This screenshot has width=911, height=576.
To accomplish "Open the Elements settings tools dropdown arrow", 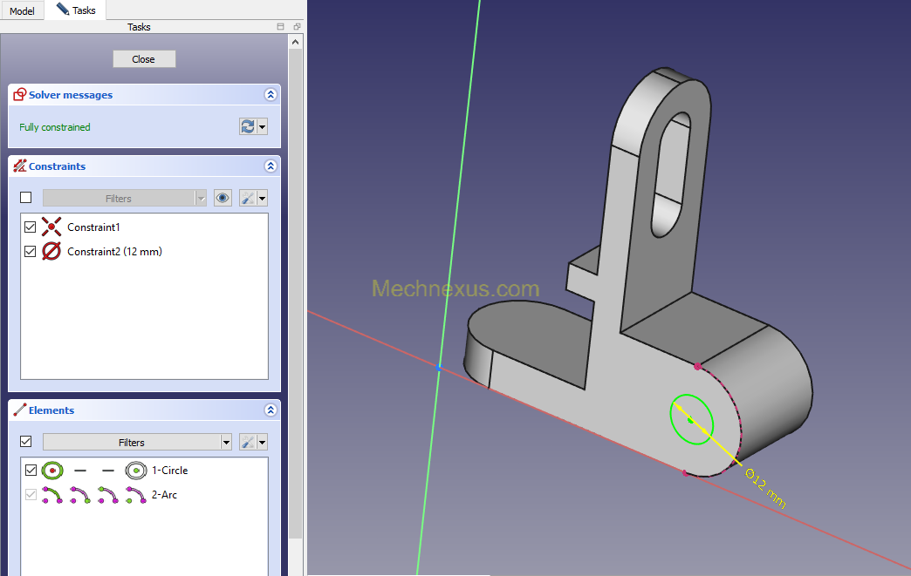I will coord(261,443).
